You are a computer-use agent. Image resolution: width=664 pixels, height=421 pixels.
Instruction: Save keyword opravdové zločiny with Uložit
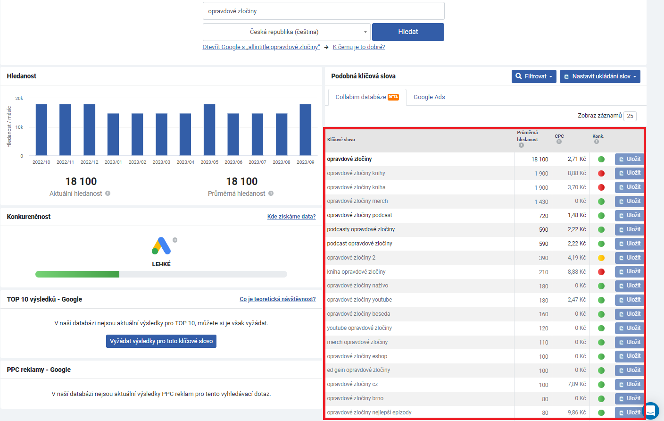[x=629, y=159]
